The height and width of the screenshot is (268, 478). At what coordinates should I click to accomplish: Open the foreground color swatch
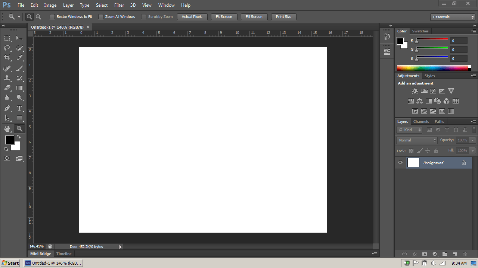coord(10,140)
